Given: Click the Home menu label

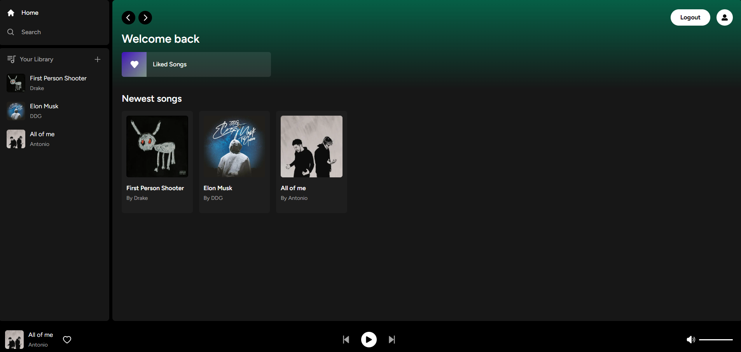Looking at the screenshot, I should pyautogui.click(x=30, y=13).
